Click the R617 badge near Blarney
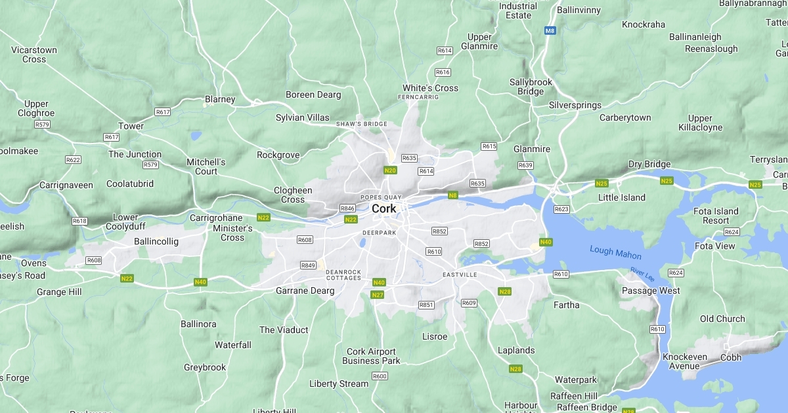 tap(163, 112)
